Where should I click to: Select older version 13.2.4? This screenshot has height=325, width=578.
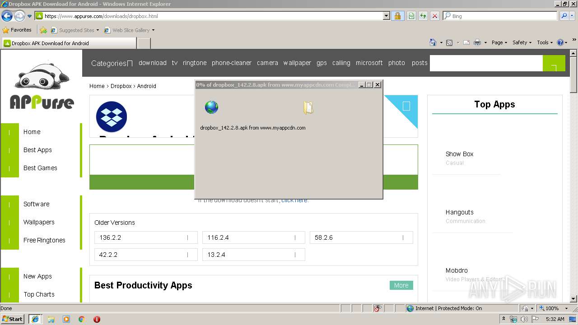(x=254, y=255)
